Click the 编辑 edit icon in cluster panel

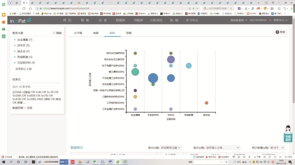(54, 33)
